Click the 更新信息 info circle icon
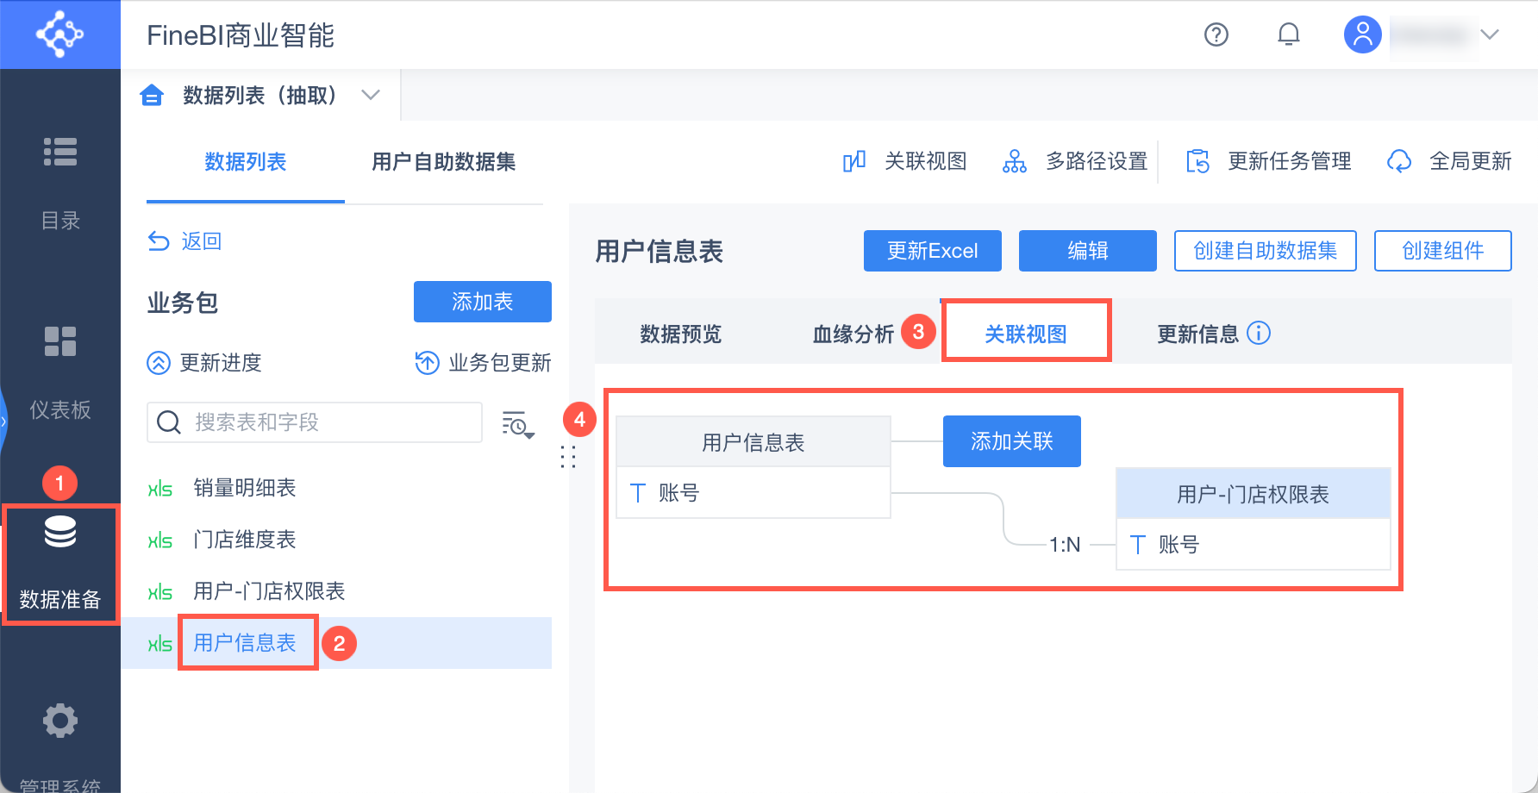Viewport: 1538px width, 793px height. 1259,333
